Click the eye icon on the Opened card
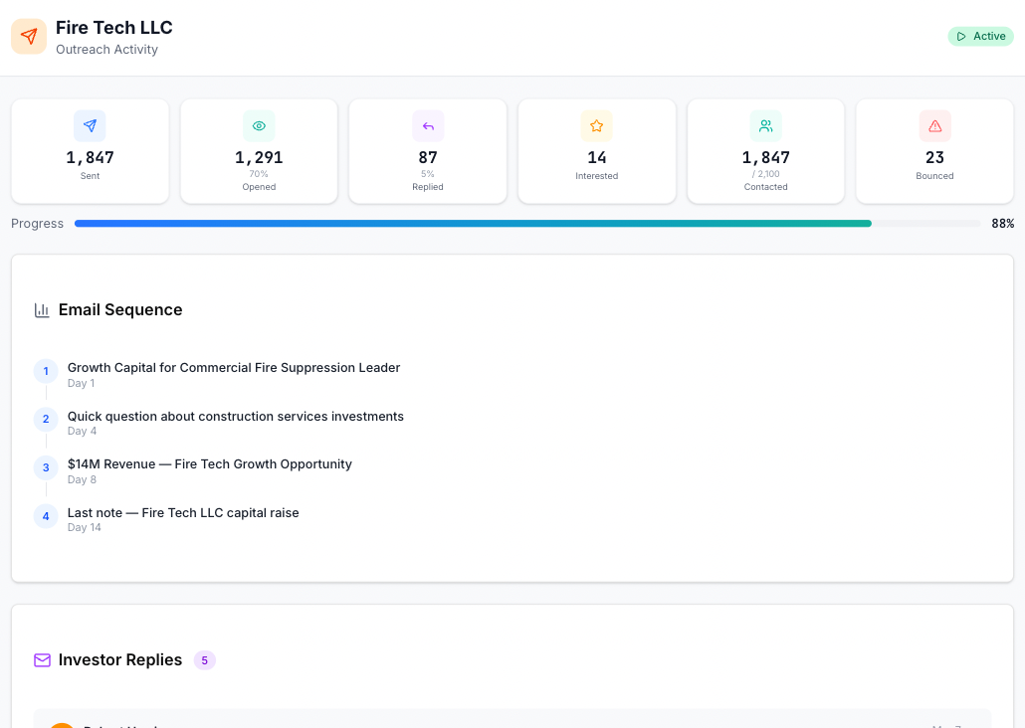The width and height of the screenshot is (1025, 728). tap(259, 125)
